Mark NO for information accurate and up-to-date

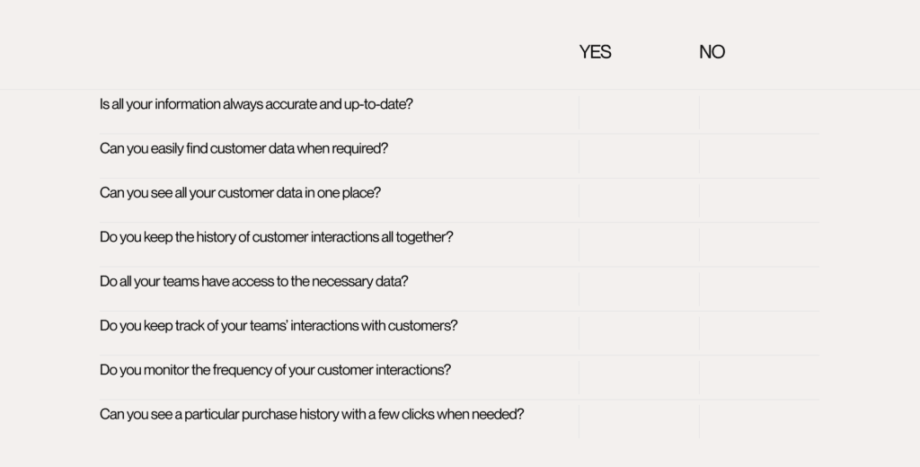coord(759,112)
